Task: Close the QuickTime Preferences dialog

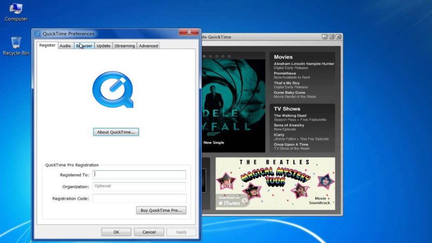Action: (189, 32)
